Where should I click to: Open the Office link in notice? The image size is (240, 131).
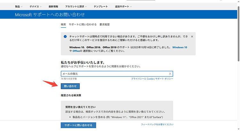(76, 51)
